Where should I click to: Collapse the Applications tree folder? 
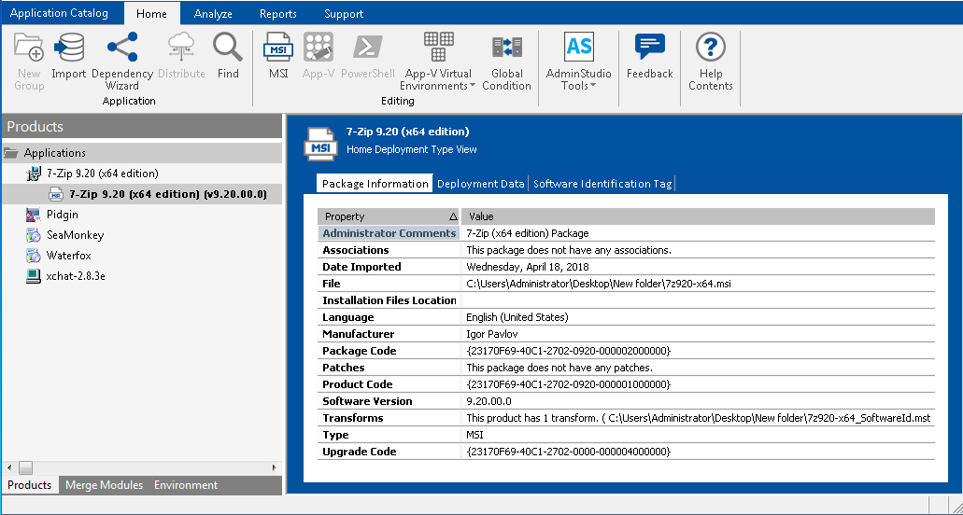[x=10, y=153]
